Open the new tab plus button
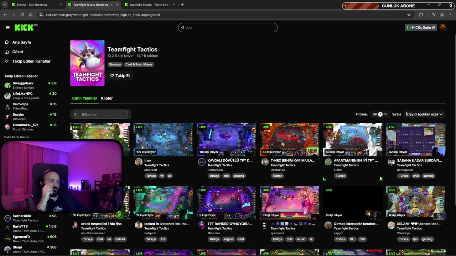This screenshot has width=456, height=256. [182, 5]
